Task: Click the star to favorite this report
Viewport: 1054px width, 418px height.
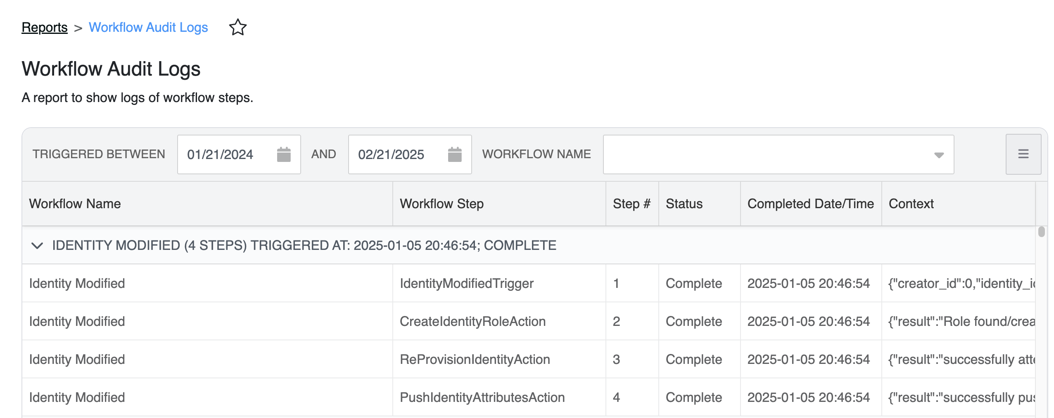Action: point(238,27)
